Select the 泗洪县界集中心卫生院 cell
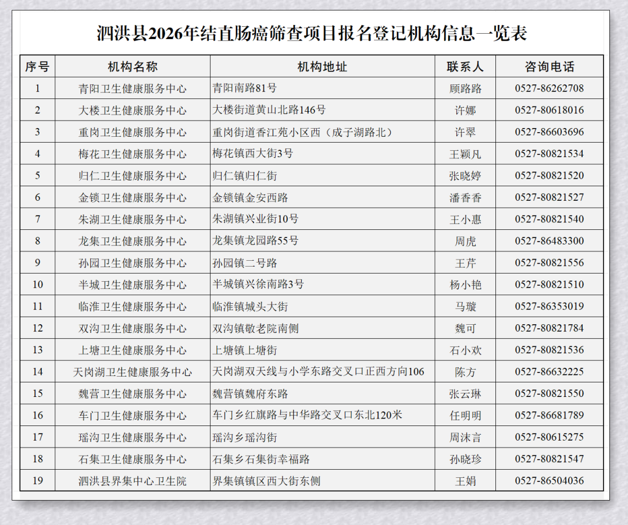Viewport: 628px width, 525px height. (133, 481)
